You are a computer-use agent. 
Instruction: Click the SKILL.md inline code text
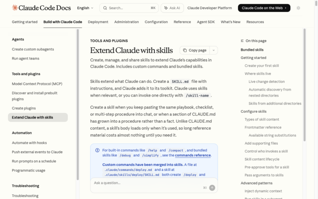click(x=180, y=81)
